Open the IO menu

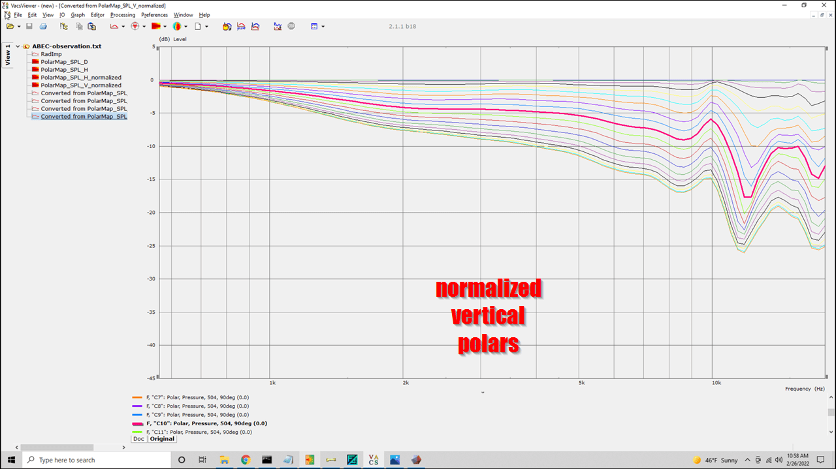click(x=62, y=14)
